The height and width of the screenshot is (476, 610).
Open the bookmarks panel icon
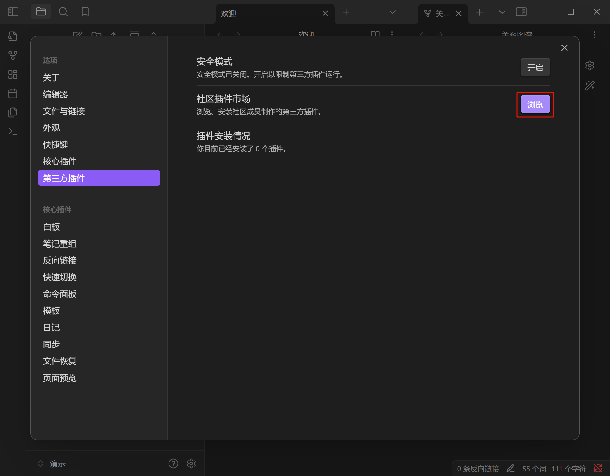(x=85, y=12)
